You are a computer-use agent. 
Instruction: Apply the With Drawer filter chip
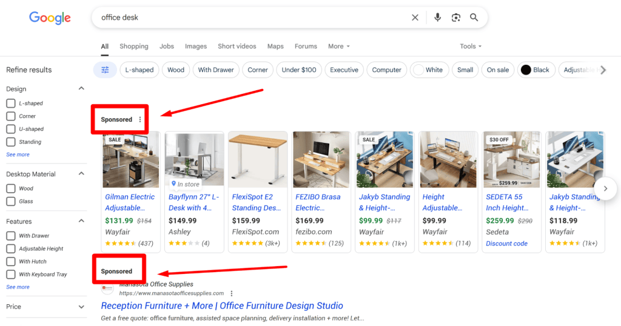click(216, 70)
